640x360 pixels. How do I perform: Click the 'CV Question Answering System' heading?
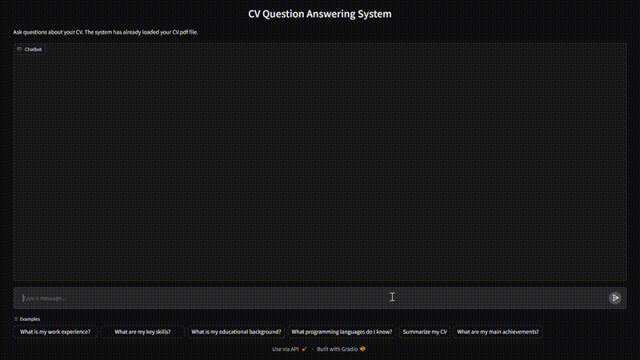pyautogui.click(x=320, y=14)
